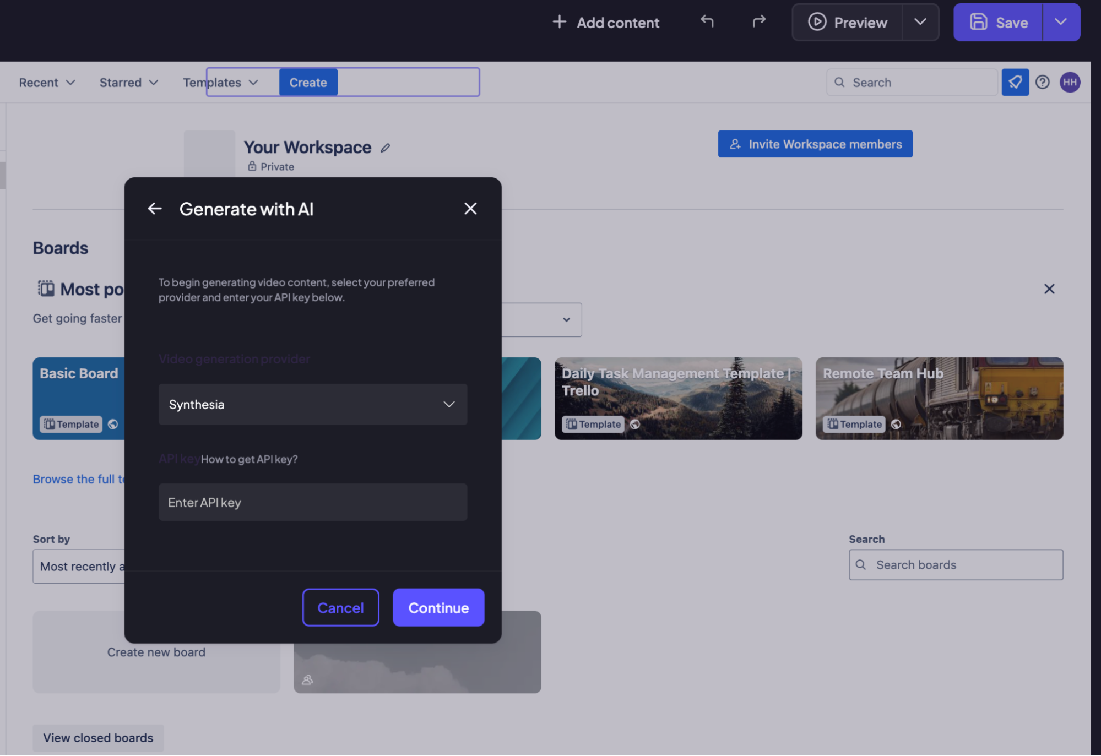The width and height of the screenshot is (1101, 756).
Task: Open the Preview options chevron
Action: [920, 22]
